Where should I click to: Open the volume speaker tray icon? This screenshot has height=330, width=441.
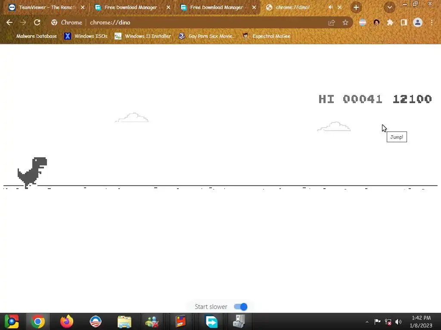tap(398, 321)
